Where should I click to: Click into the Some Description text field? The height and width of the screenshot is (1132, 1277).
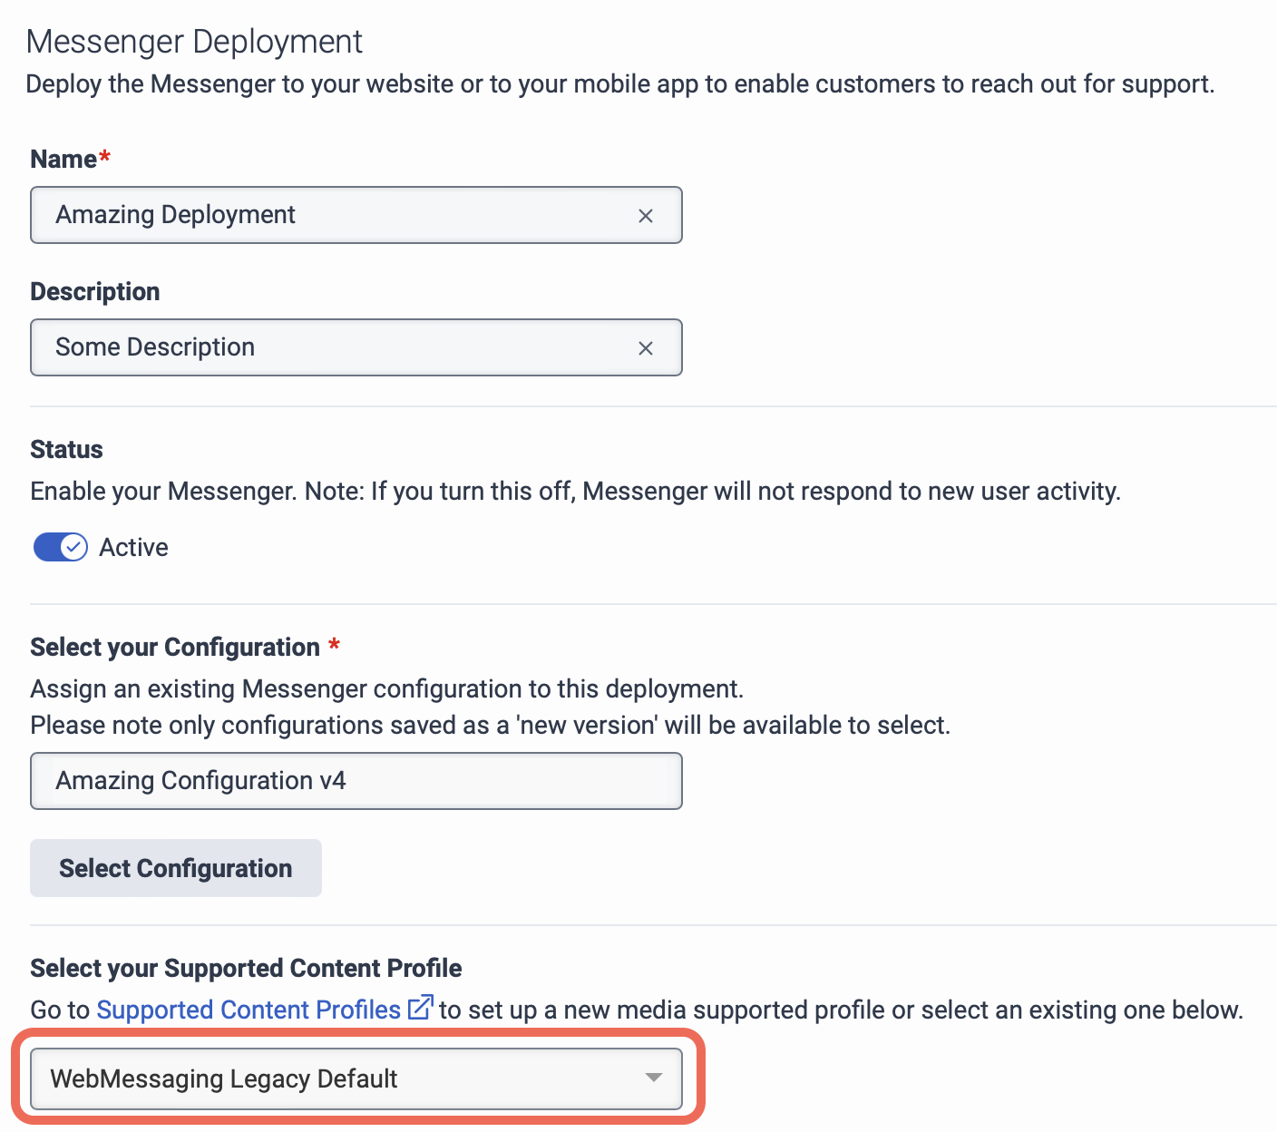click(336, 347)
